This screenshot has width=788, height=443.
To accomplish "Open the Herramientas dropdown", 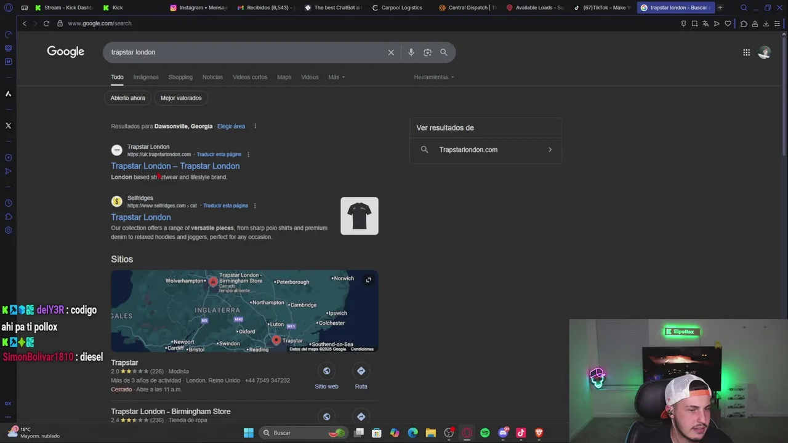I will point(434,77).
